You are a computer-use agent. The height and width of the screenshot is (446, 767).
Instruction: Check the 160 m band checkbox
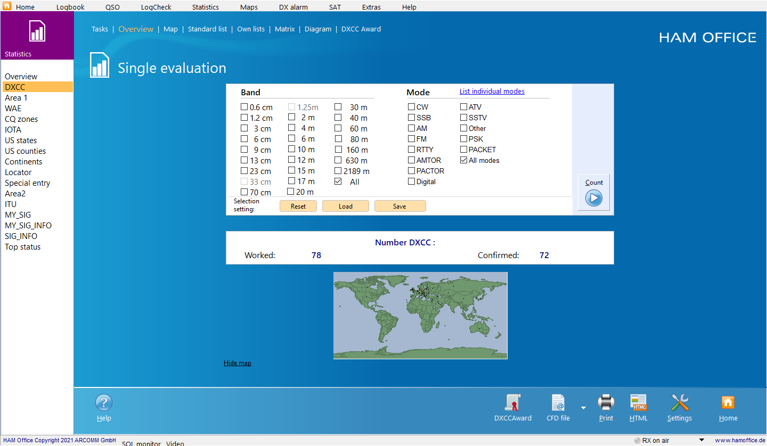pyautogui.click(x=338, y=150)
